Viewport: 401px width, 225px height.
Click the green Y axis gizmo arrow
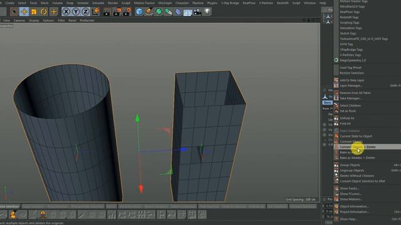138,118
